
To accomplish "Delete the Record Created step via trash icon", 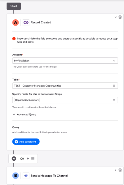I will pos(120,17).
